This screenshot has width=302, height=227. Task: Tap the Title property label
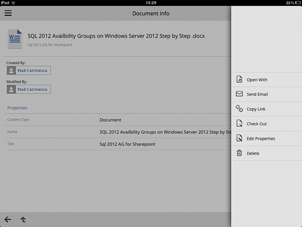[11, 144]
